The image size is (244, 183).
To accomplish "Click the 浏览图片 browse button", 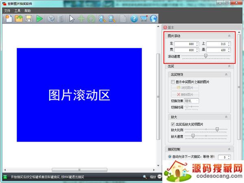I will 185,87.
